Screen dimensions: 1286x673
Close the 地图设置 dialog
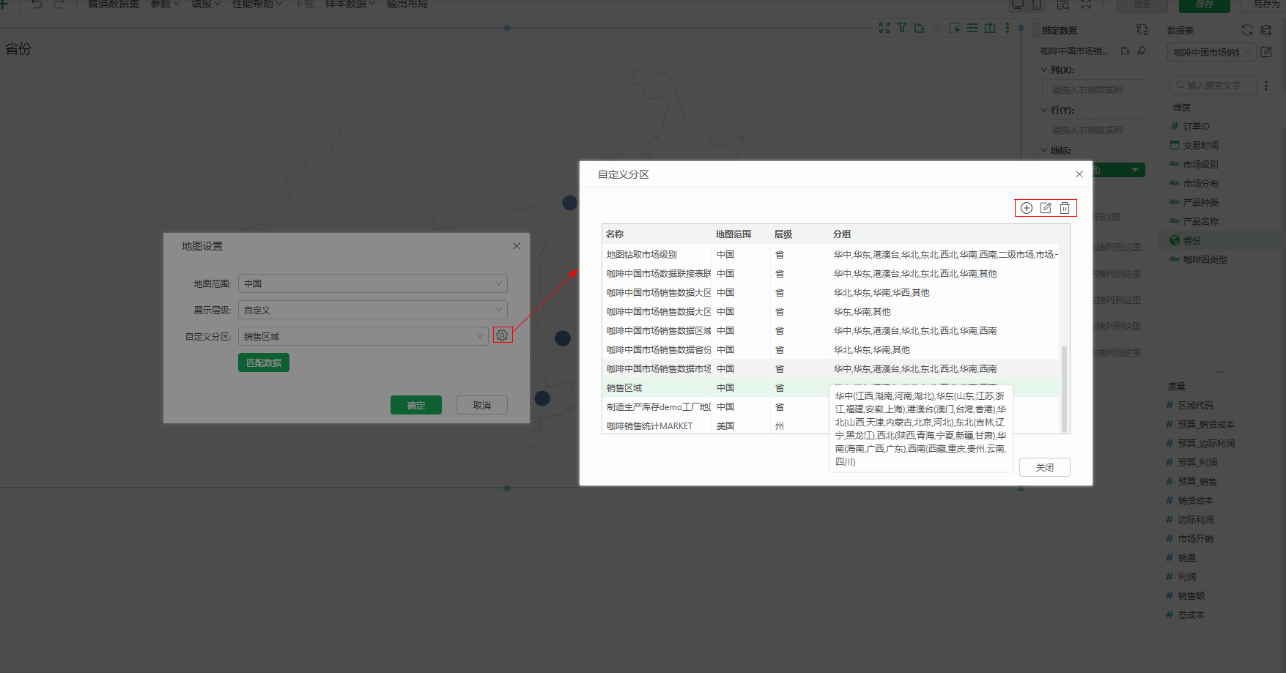tap(517, 246)
